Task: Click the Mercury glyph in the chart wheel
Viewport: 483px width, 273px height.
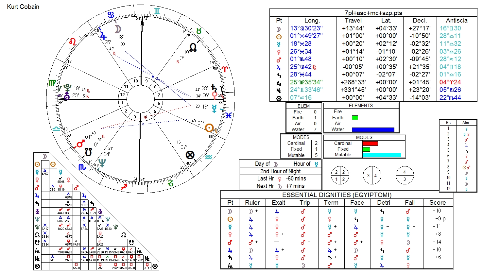Action: click(214, 109)
